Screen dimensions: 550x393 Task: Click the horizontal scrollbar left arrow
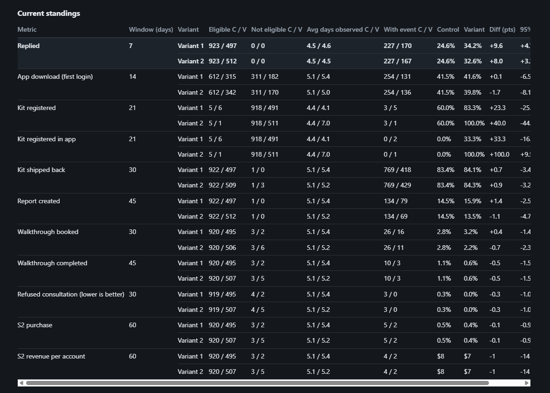[21, 383]
